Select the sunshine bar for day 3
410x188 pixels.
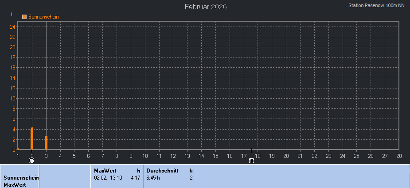click(x=46, y=143)
